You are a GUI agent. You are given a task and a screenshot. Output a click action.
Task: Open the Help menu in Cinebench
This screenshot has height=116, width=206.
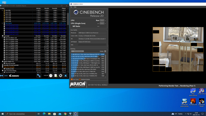pos(75,7)
